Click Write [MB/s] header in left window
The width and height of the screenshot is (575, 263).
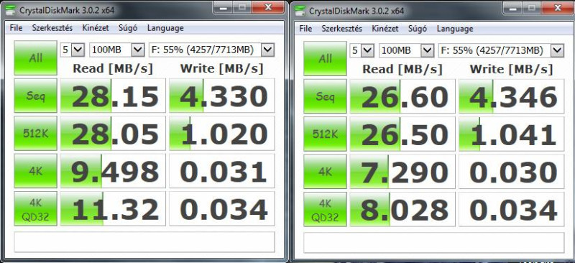coord(221,68)
